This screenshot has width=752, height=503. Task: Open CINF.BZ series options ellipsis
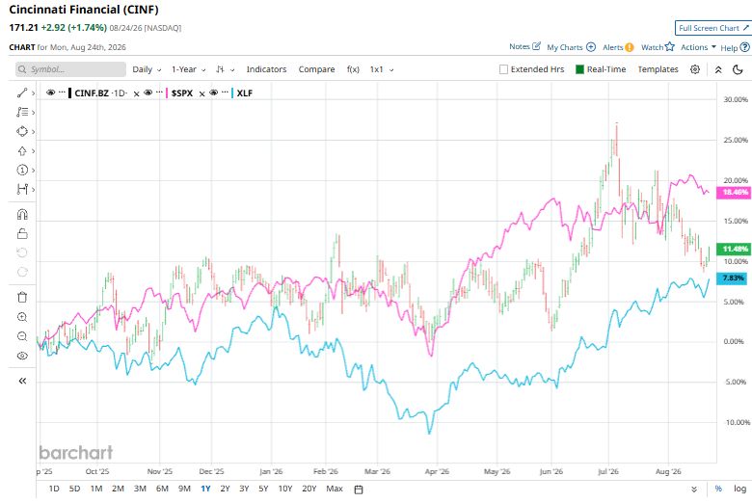click(62, 93)
